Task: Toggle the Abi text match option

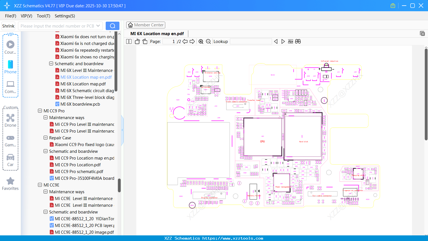Action: click(290, 42)
